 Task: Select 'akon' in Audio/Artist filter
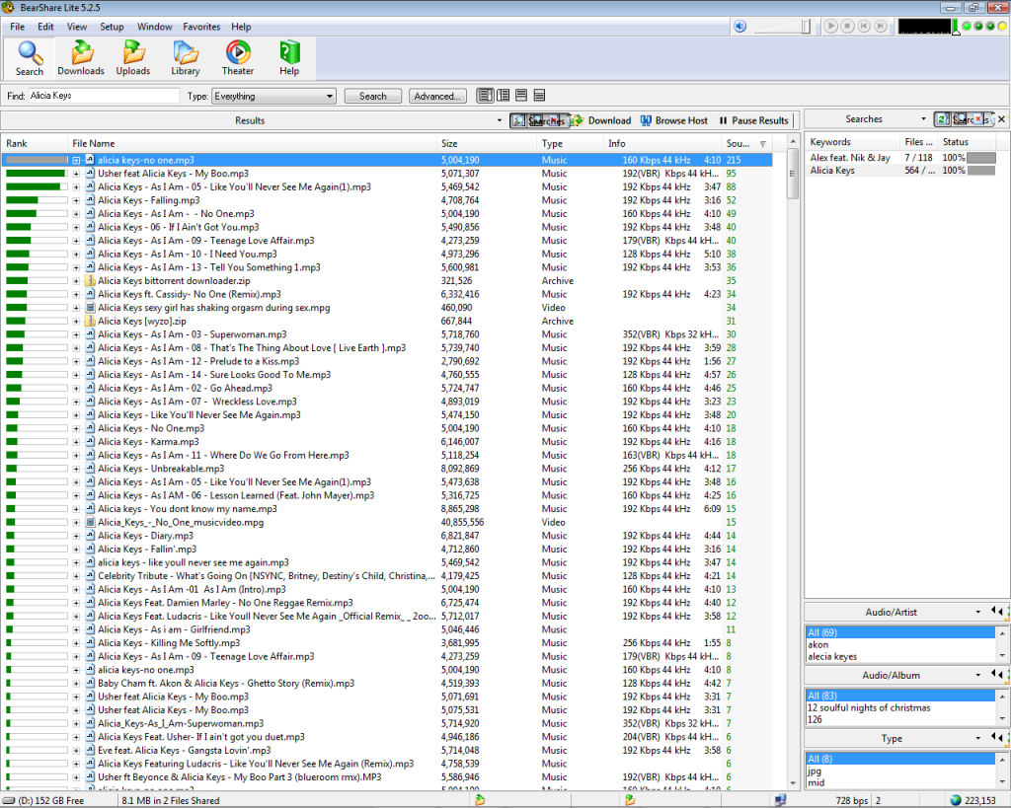tap(900, 644)
